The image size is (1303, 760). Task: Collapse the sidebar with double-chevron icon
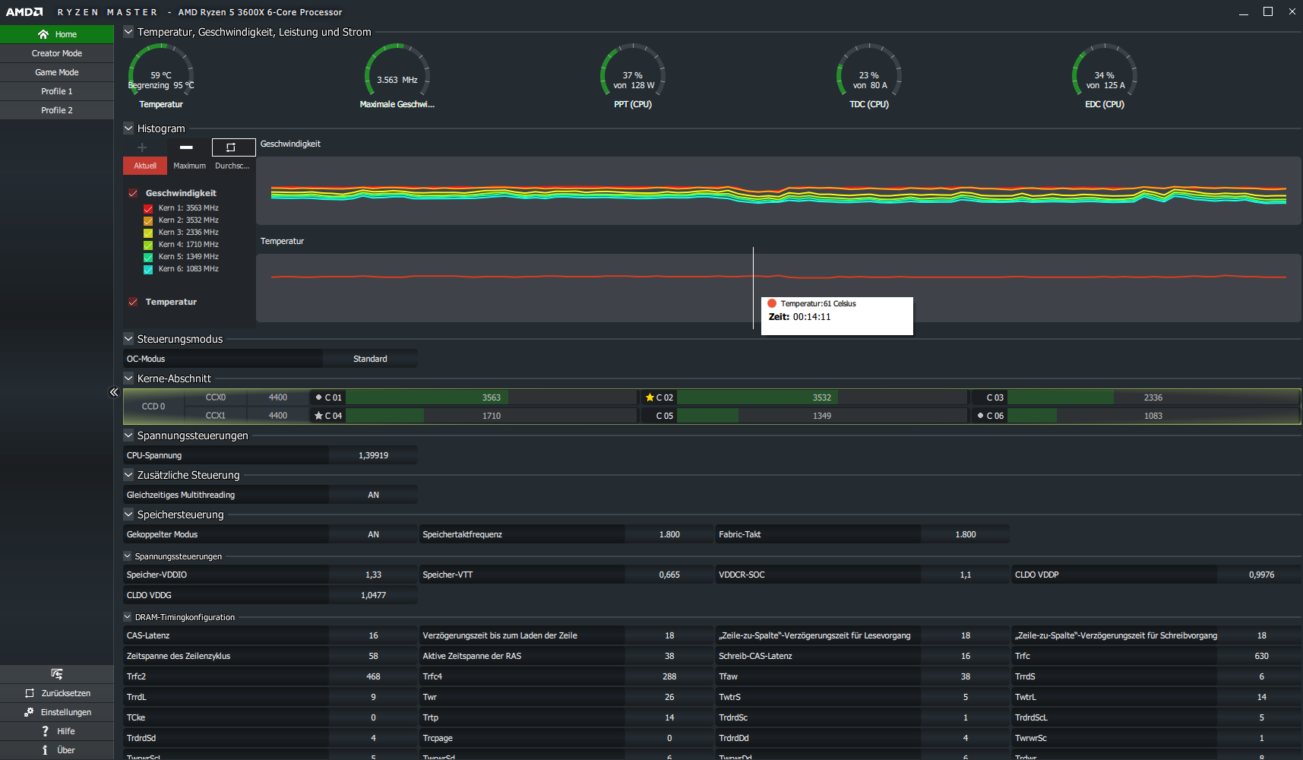(114, 392)
